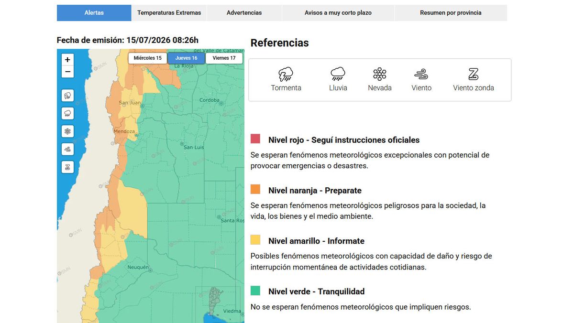This screenshot has width=574, height=323.
Task: Click Nivel verde - Tranquilidad heading
Action: point(316,291)
